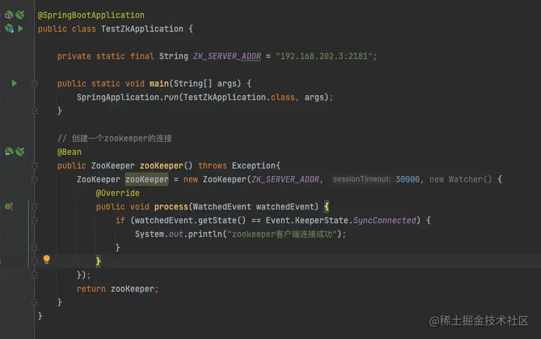Run TestZkApplication using class-line green arrow

click(21, 29)
